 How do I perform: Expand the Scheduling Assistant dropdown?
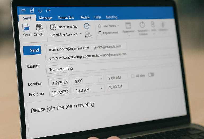(81, 34)
